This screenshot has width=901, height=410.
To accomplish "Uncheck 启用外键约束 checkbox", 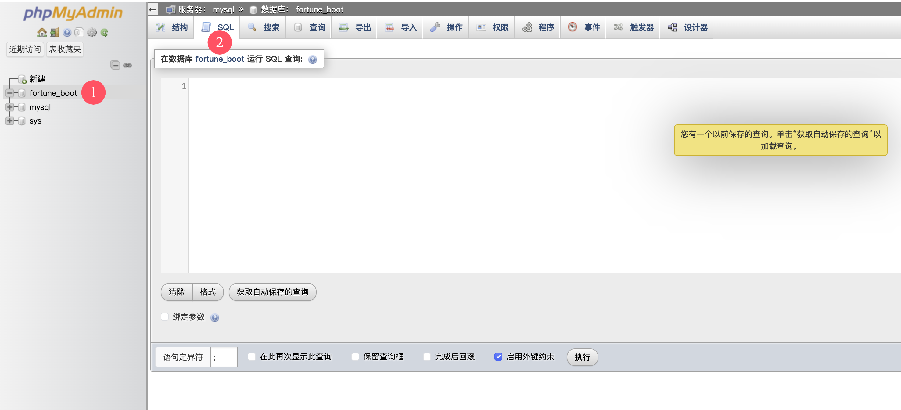I will (498, 357).
